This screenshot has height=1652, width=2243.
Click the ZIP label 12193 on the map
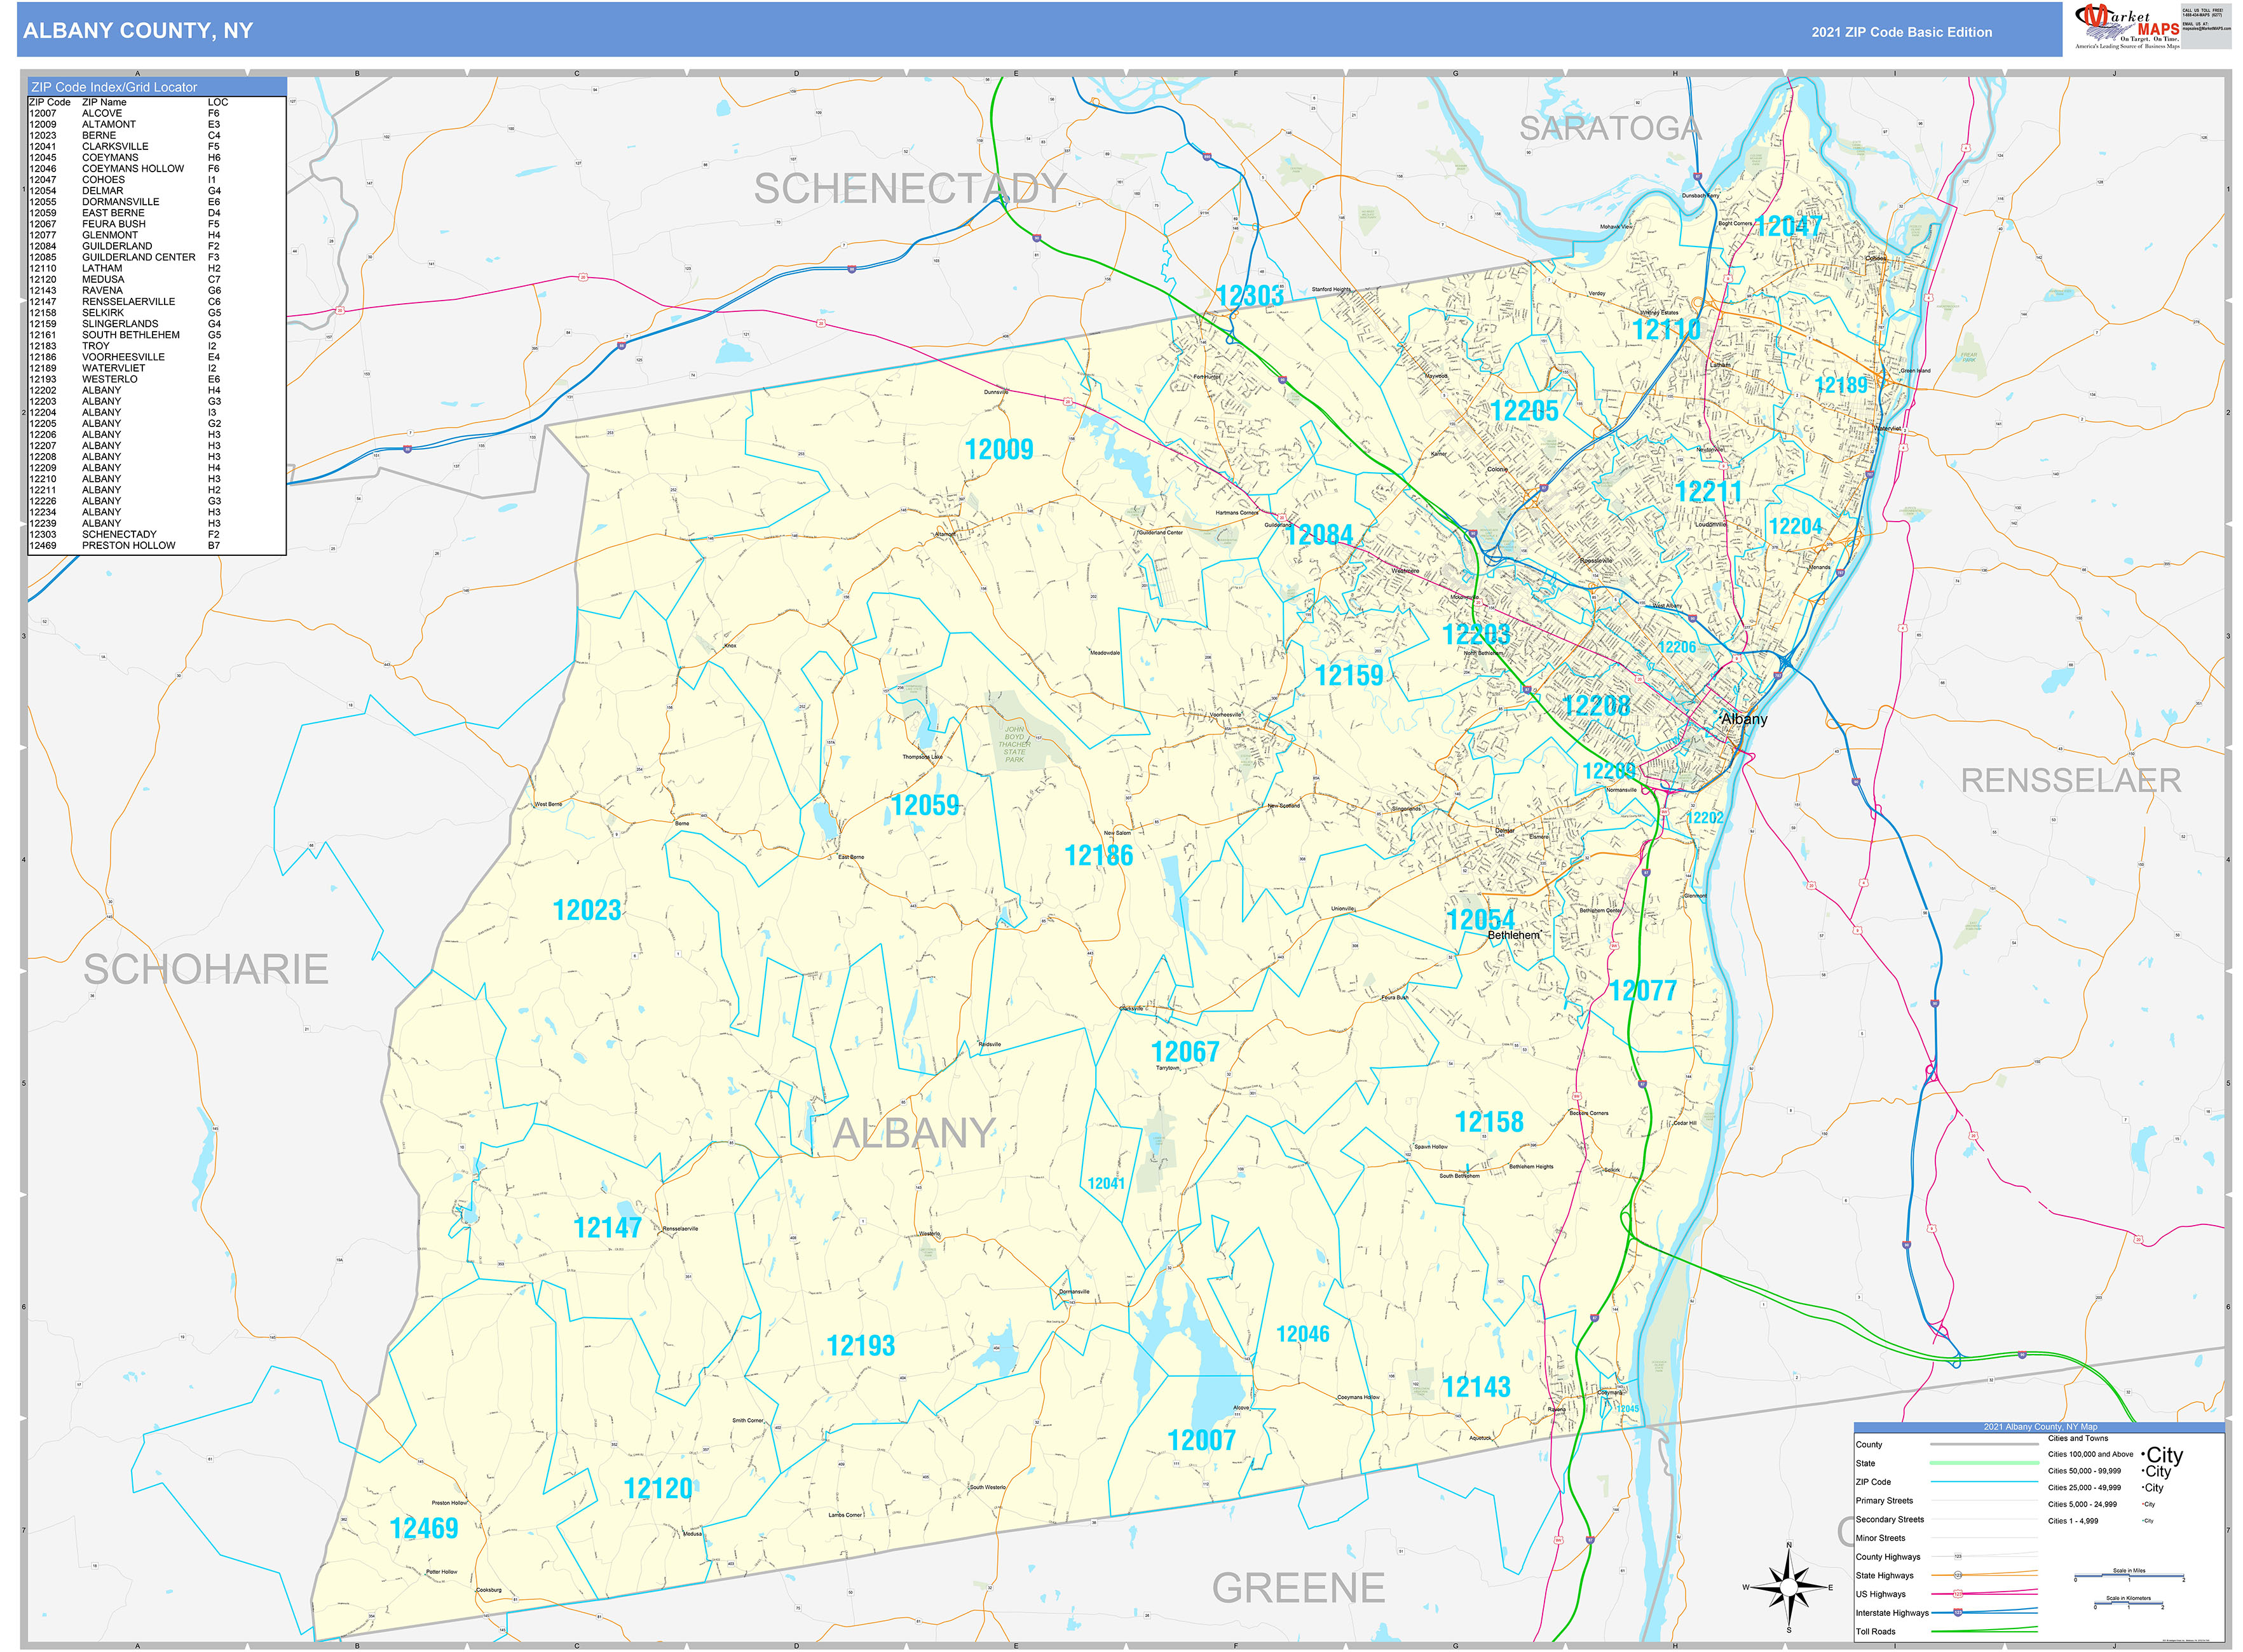(x=861, y=1346)
